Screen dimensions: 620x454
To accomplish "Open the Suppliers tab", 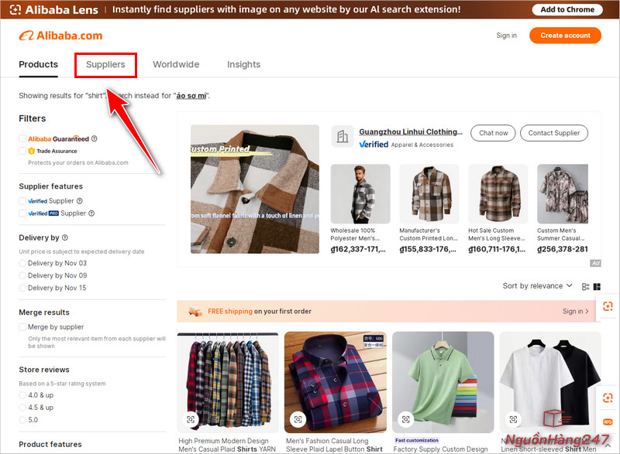I will tap(105, 65).
